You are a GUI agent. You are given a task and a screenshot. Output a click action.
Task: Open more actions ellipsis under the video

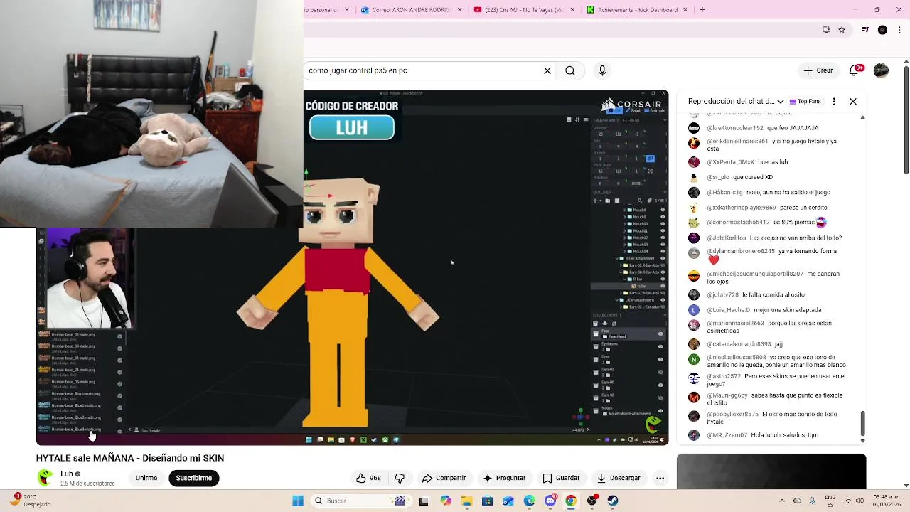[x=660, y=478]
